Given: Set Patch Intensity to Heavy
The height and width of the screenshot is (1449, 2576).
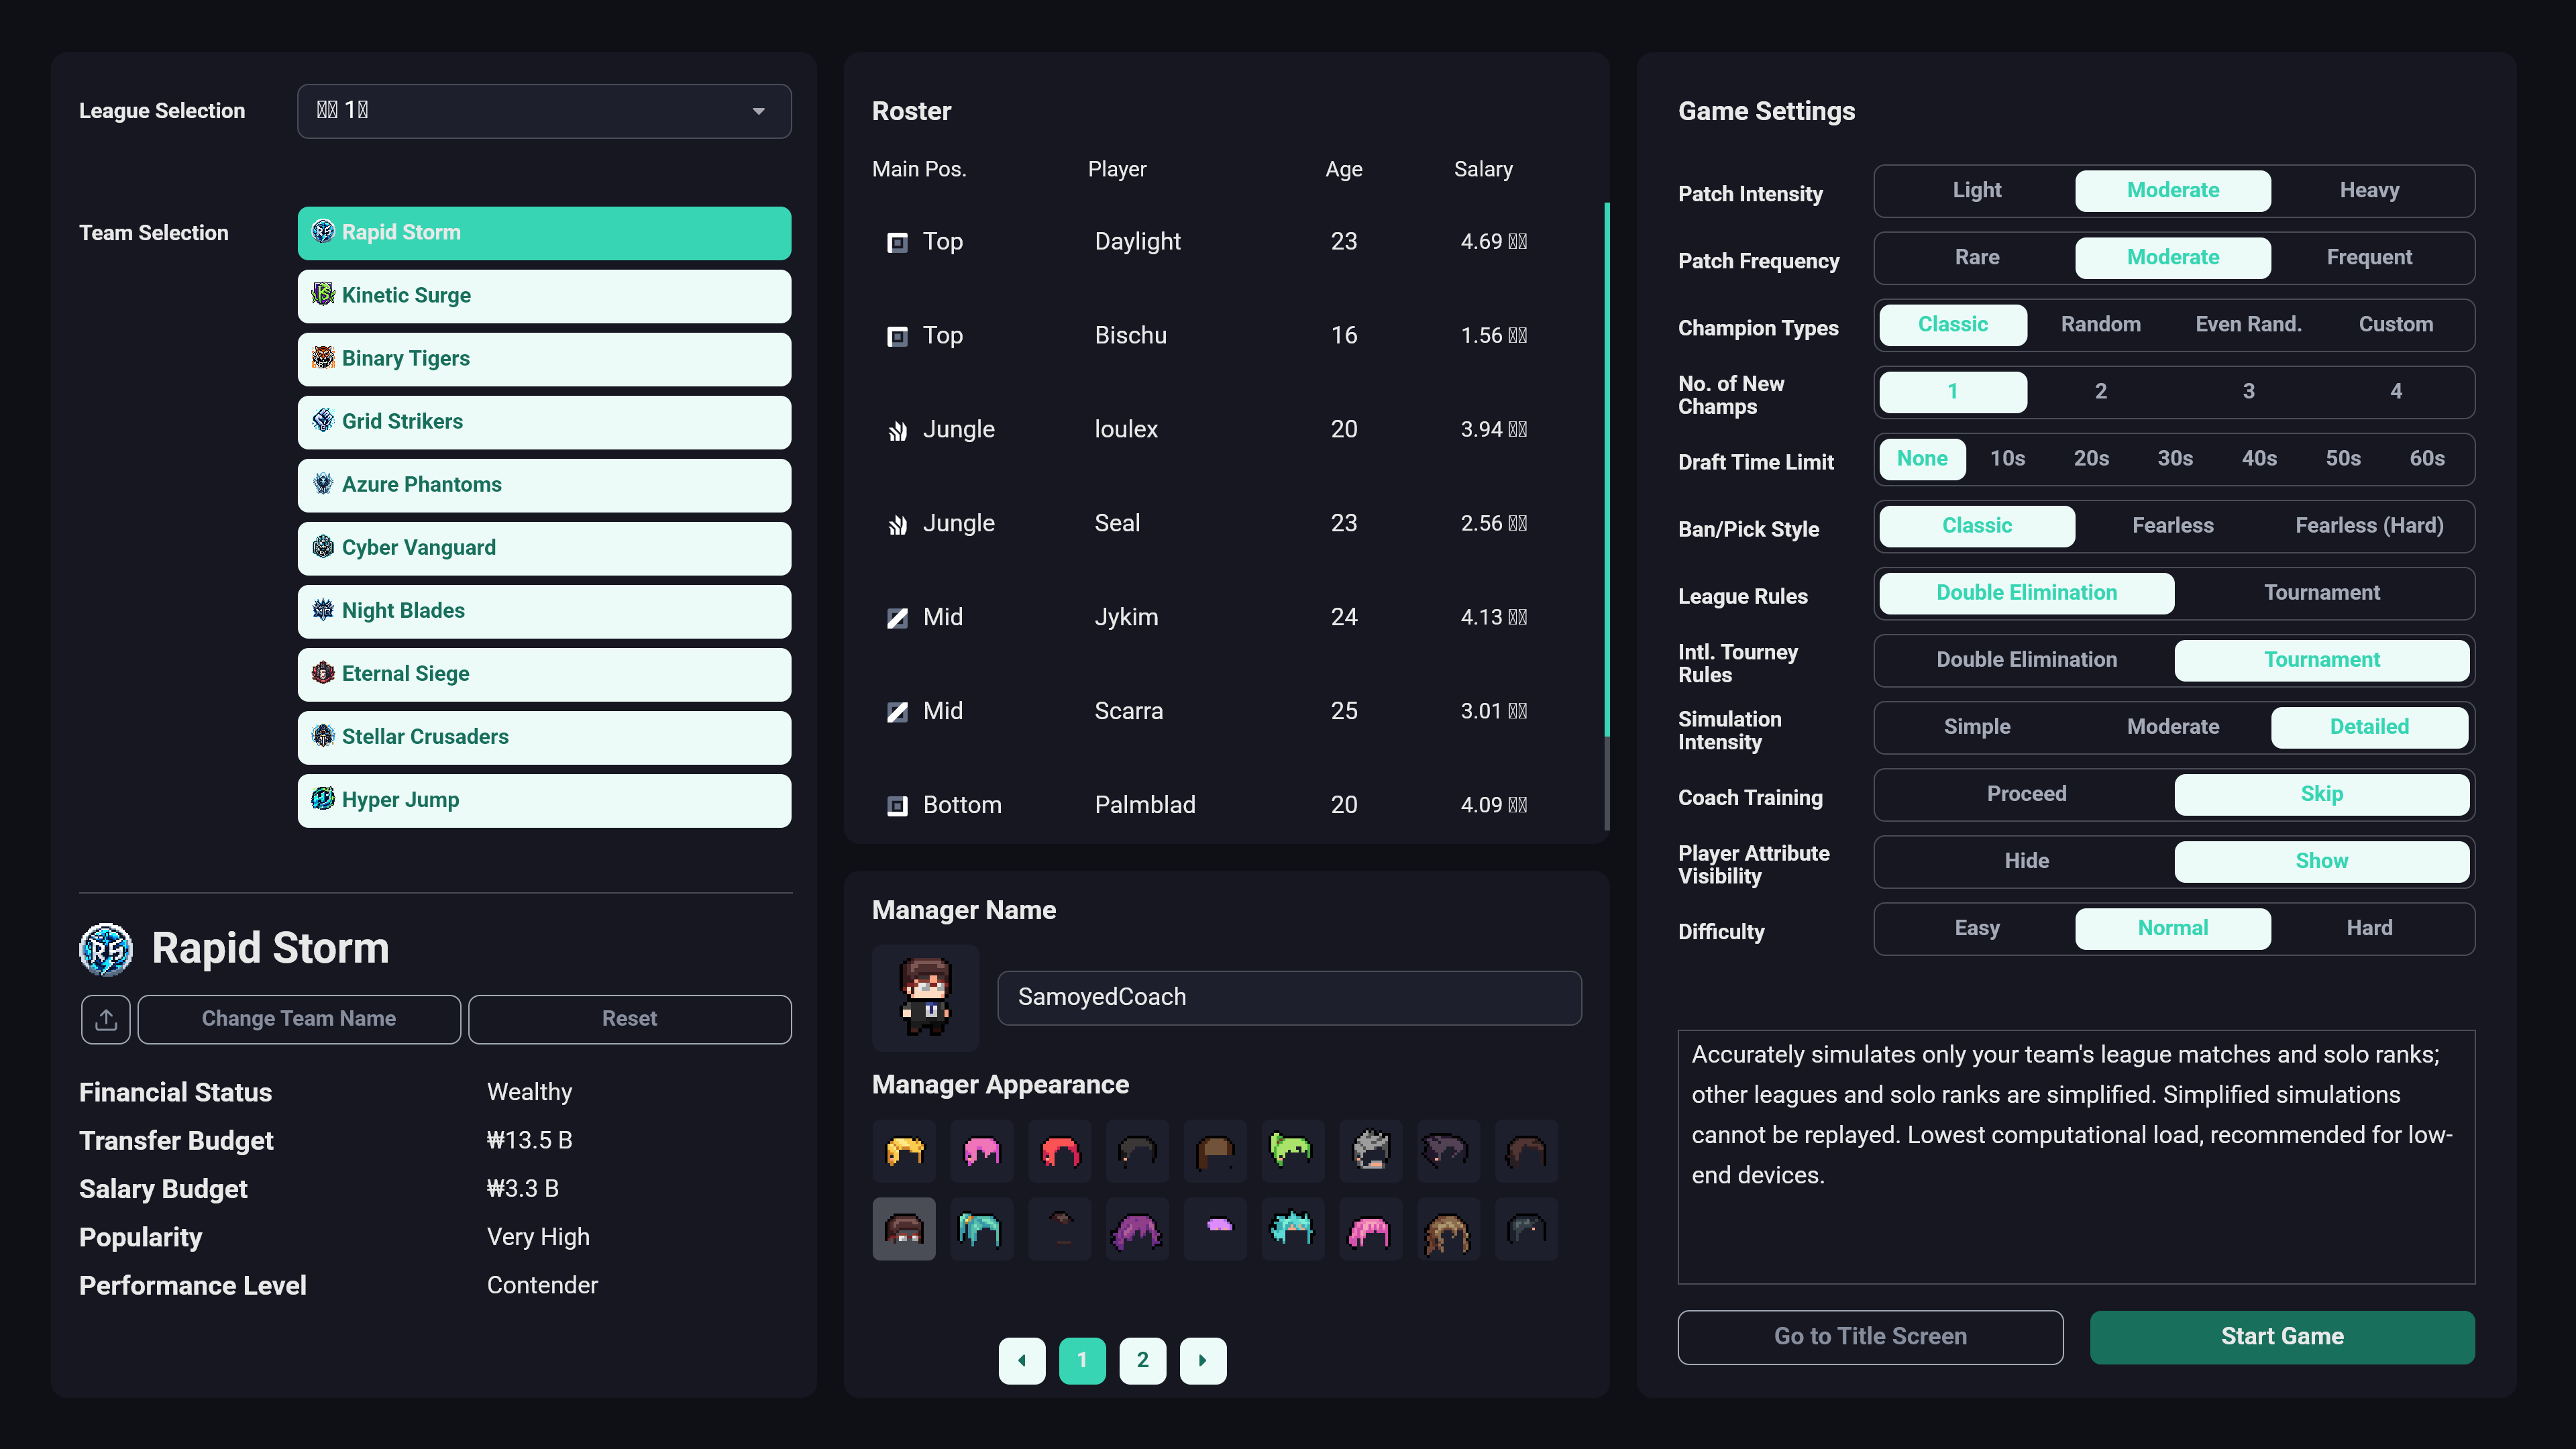Looking at the screenshot, I should (2369, 190).
